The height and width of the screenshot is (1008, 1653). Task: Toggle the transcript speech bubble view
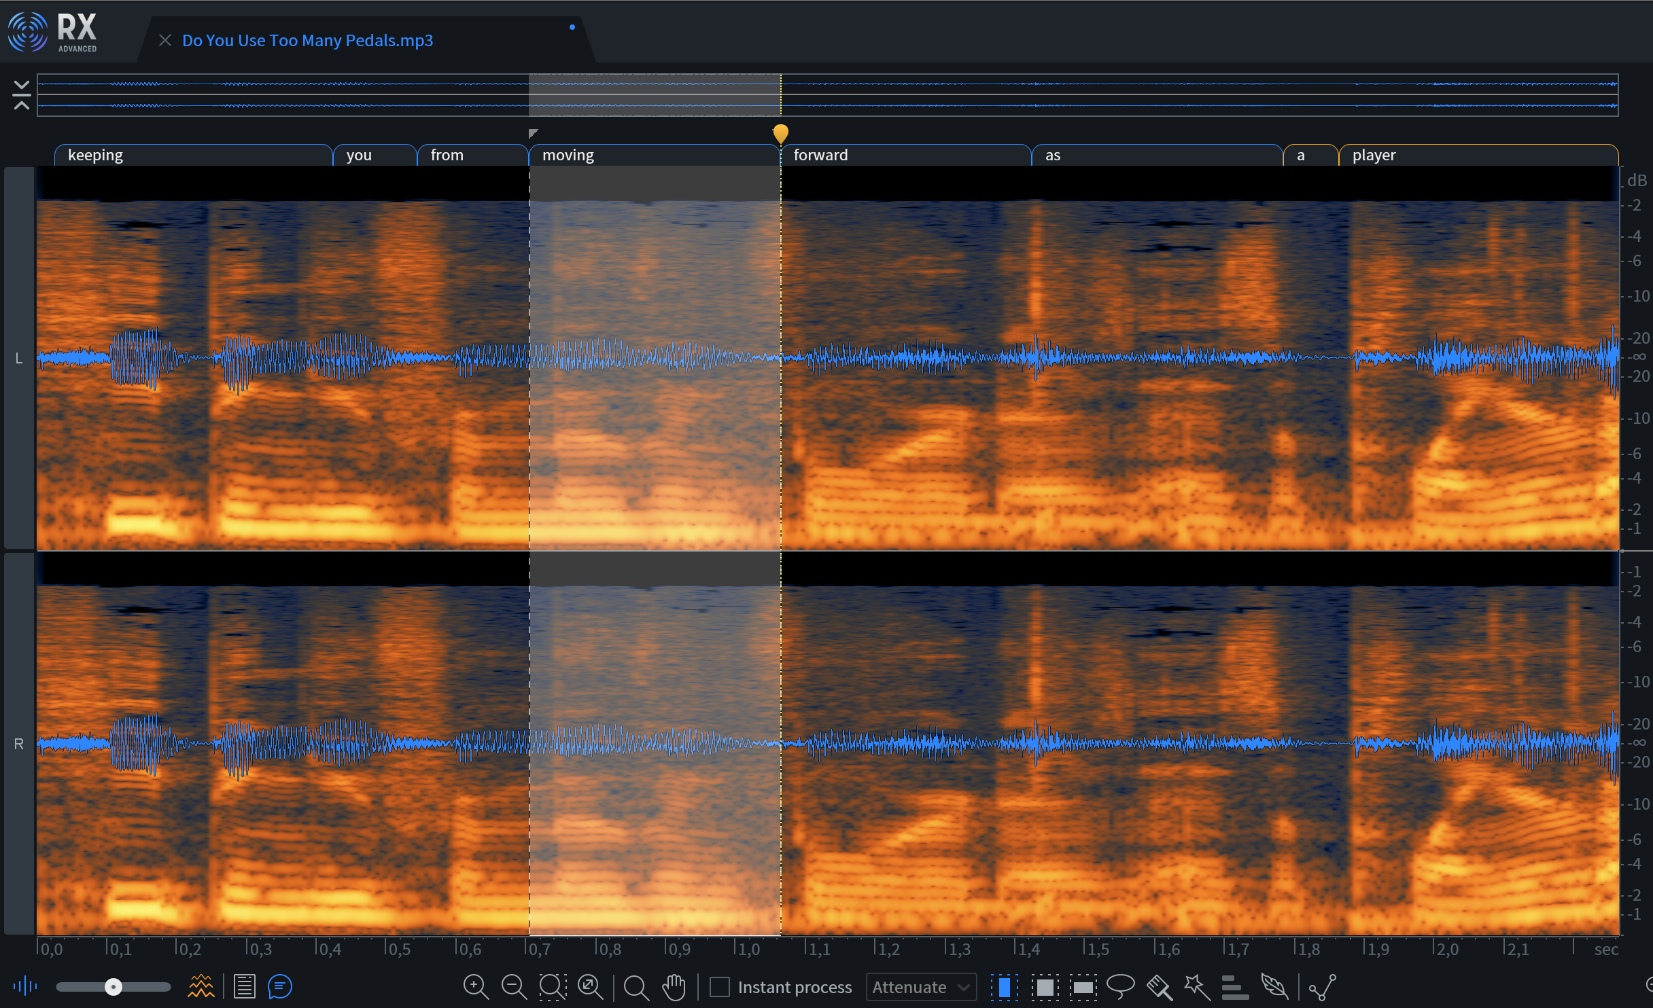[x=280, y=986]
